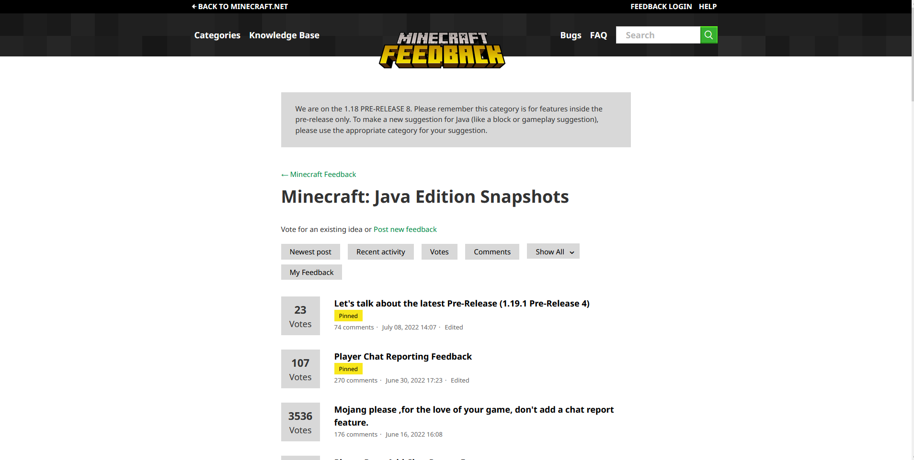Viewport: 914px width, 460px height.
Task: Click the Post new feedback link
Action: 405,230
